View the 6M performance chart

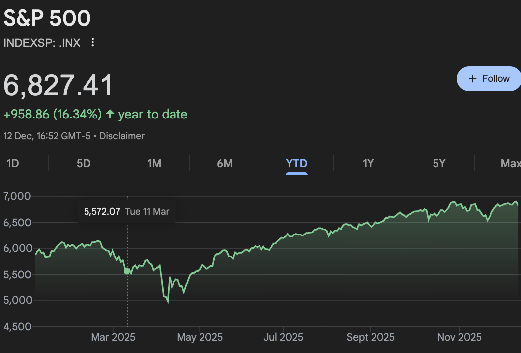(x=225, y=163)
